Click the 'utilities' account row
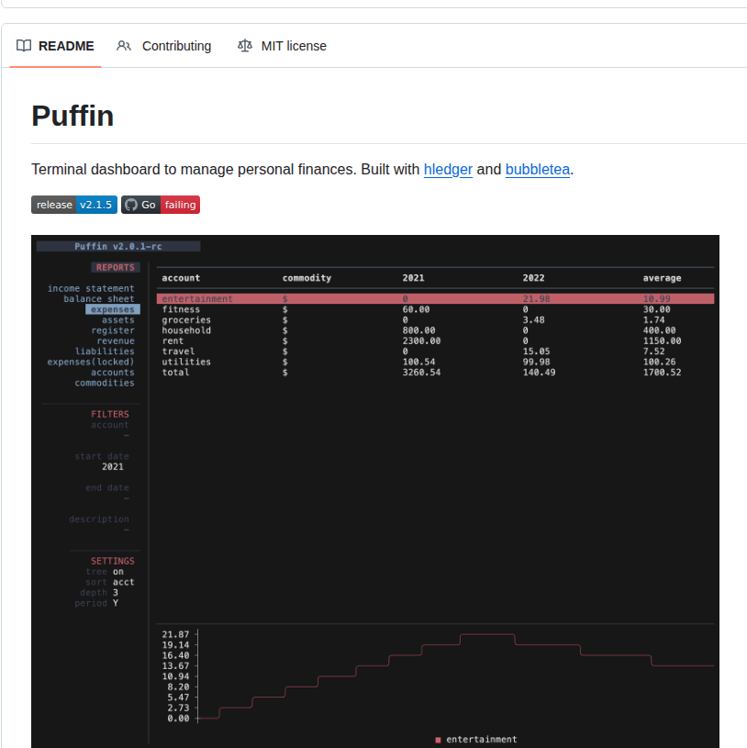This screenshot has height=748, width=747. (x=435, y=362)
